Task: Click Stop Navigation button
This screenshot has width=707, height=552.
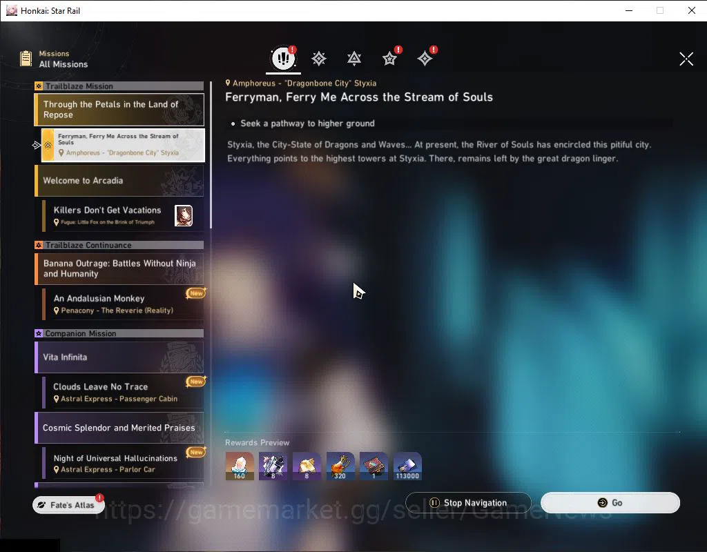Action: 469,502
